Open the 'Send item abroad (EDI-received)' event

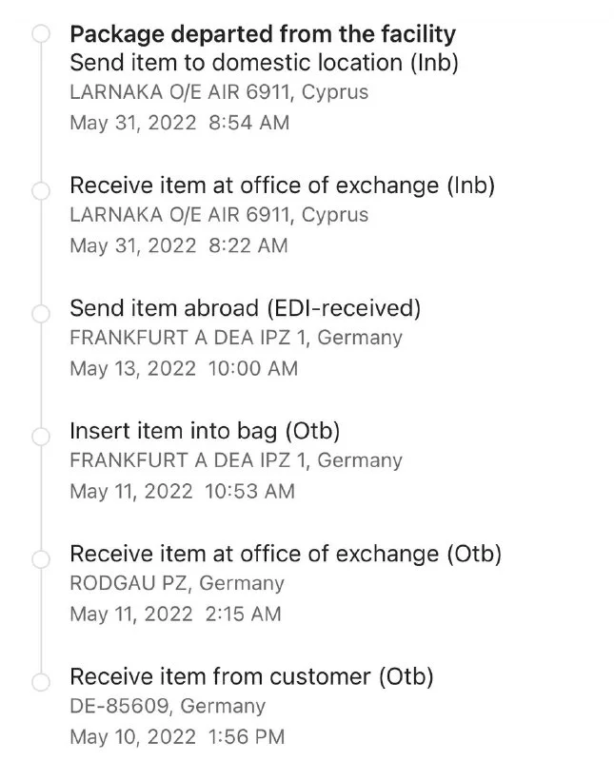(x=246, y=308)
